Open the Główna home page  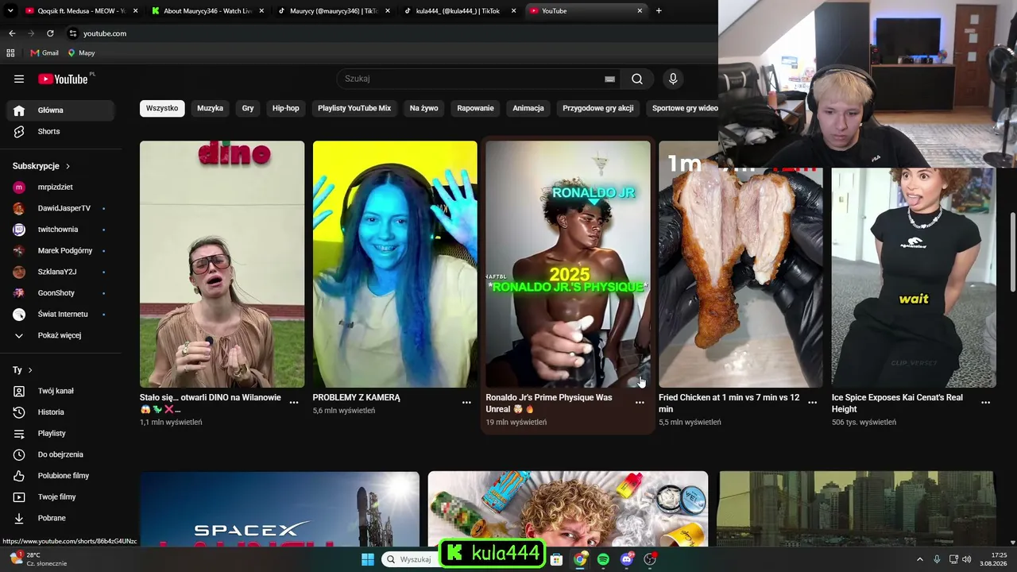[60, 110]
